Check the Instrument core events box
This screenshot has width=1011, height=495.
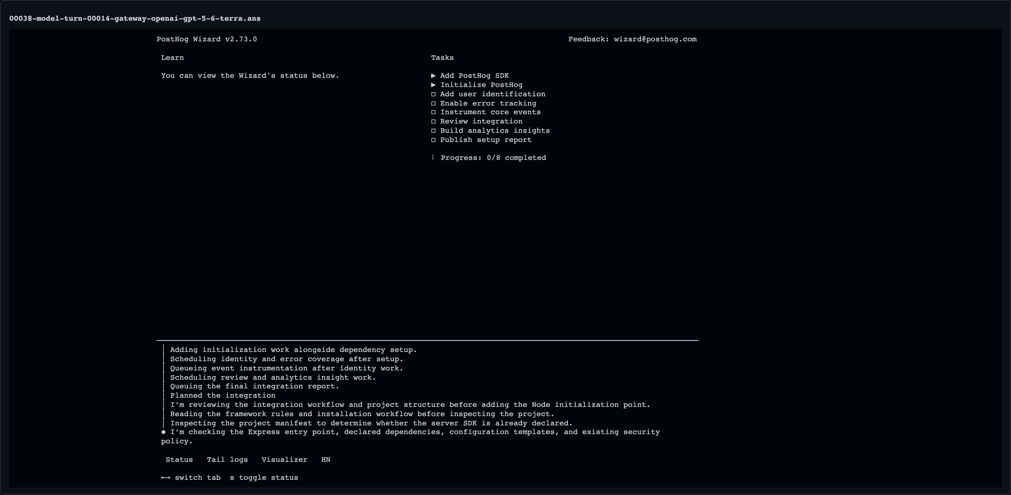[x=433, y=112]
